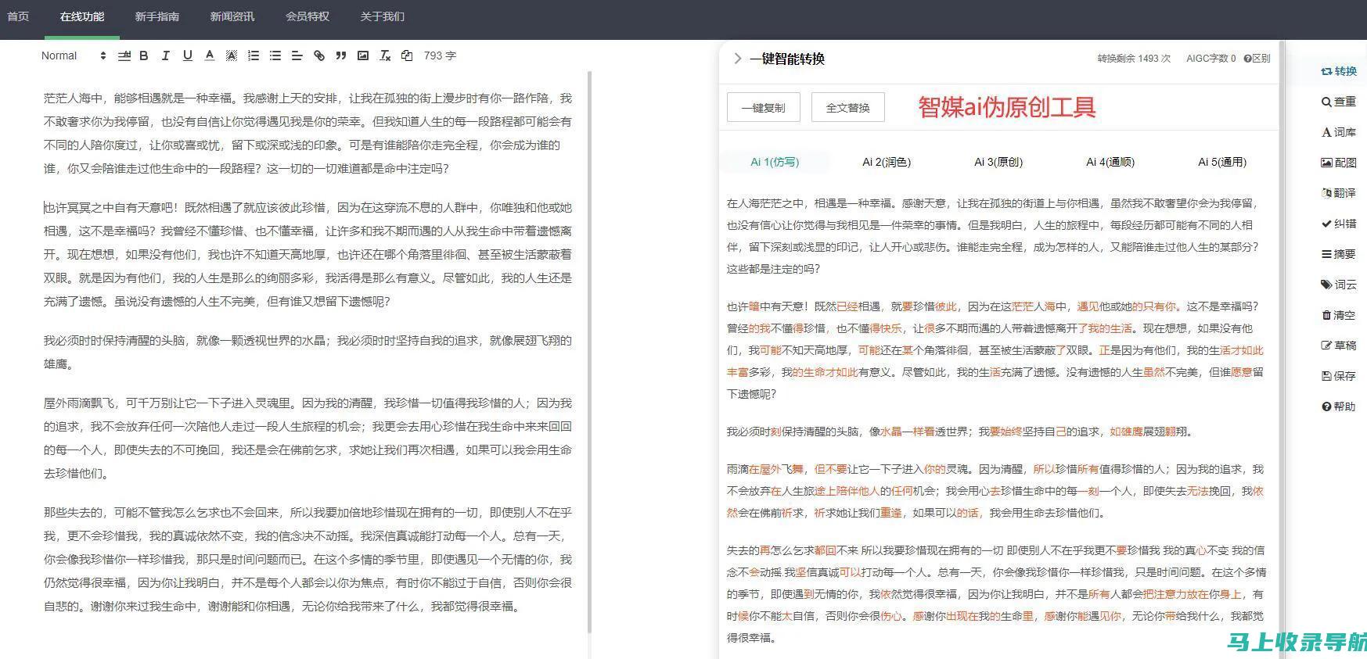Click output paragraph starting 雨滴在屋外飞舞

[995, 491]
